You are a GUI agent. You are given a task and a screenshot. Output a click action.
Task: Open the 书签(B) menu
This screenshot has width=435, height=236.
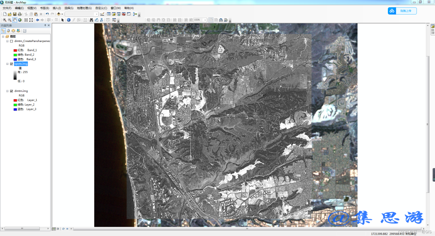point(44,8)
